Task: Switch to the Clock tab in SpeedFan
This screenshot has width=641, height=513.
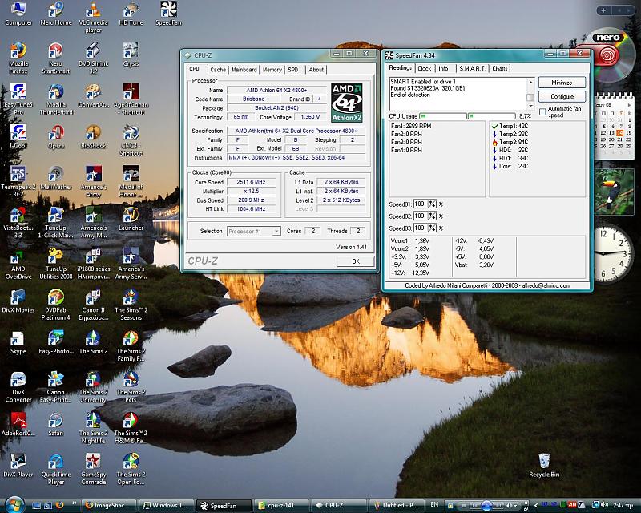Action: click(x=425, y=68)
